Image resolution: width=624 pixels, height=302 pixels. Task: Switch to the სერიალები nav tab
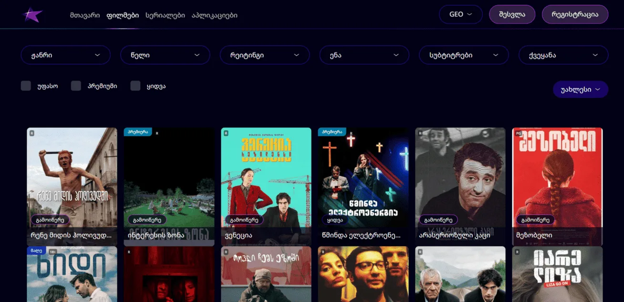[165, 15]
